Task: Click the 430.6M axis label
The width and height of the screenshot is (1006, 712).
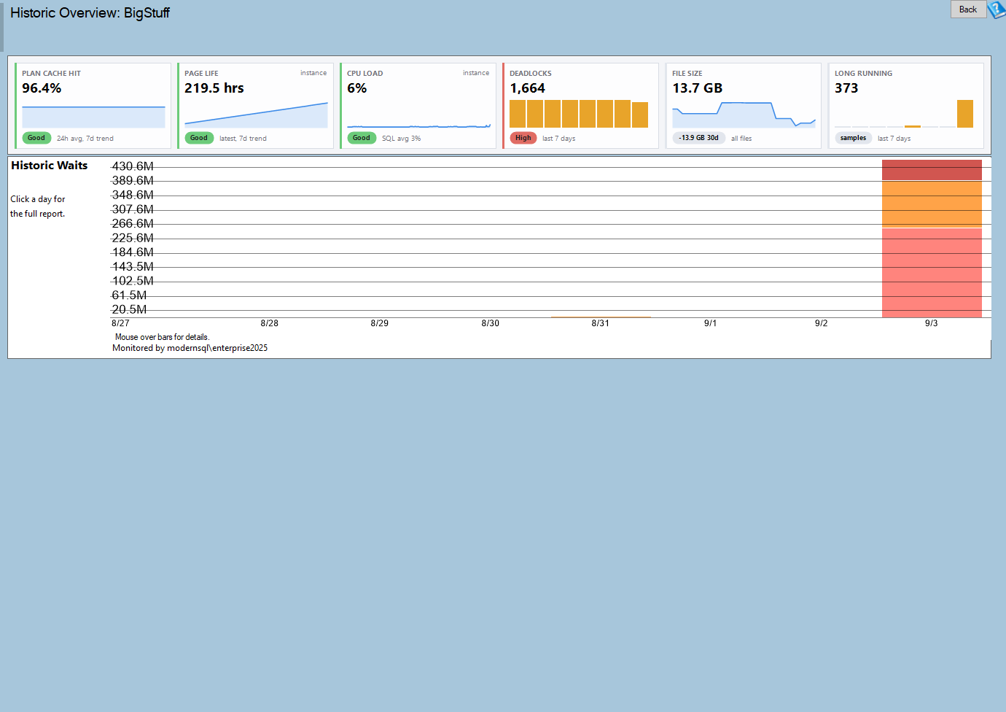Action: tap(133, 166)
